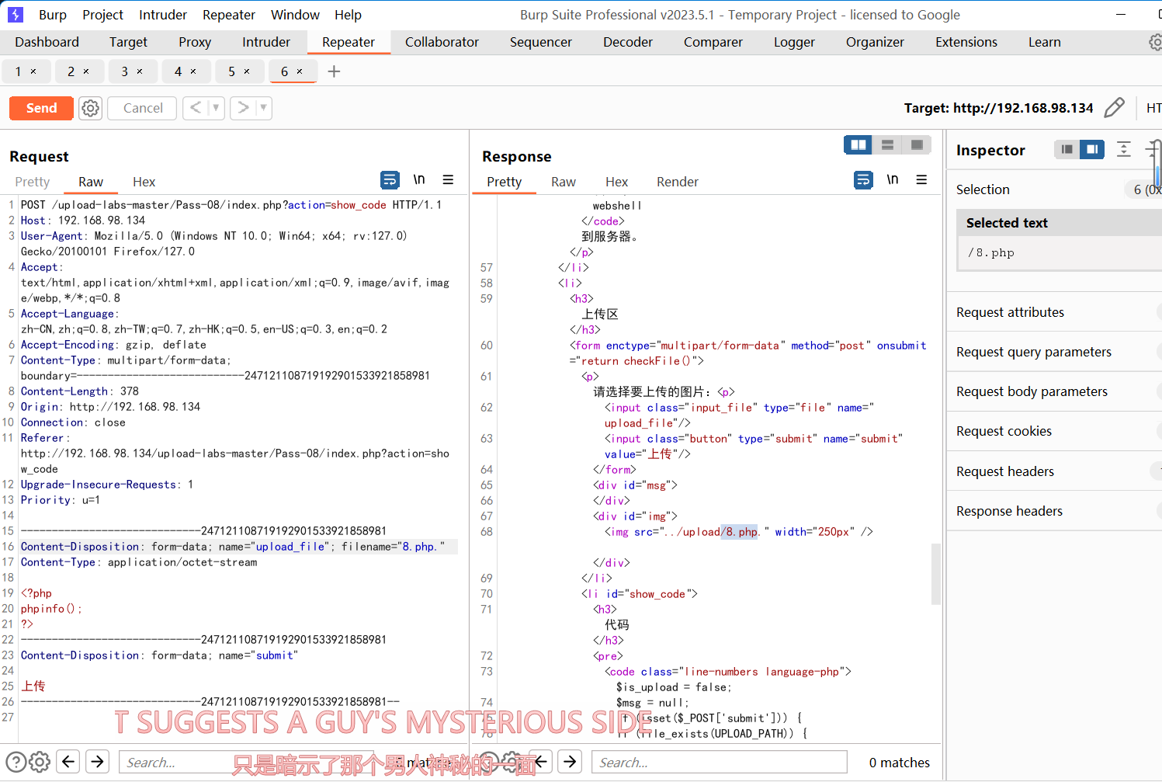Close Repeater tab 3
This screenshot has width=1162, height=782.
(140, 71)
